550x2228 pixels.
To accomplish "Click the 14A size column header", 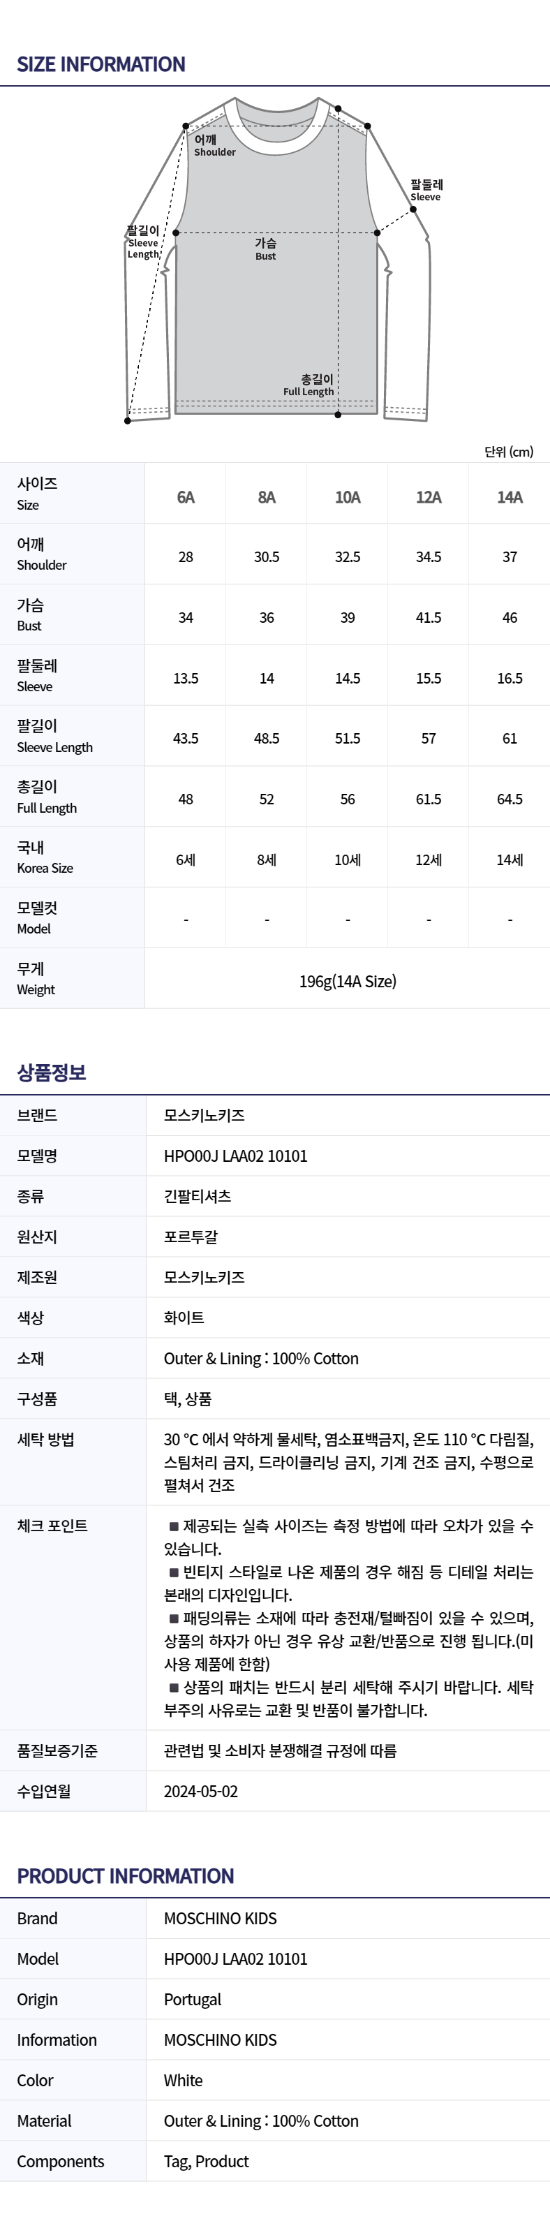I will (x=510, y=497).
